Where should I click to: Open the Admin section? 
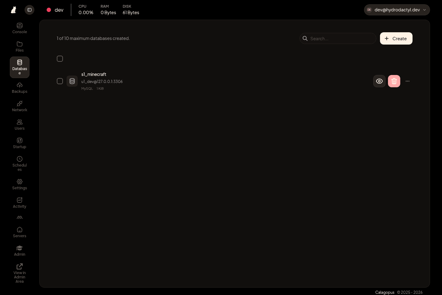[20, 251]
